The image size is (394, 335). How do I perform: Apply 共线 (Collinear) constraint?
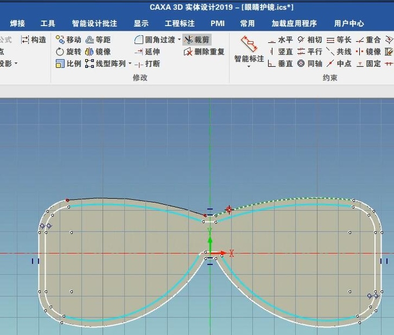339,52
